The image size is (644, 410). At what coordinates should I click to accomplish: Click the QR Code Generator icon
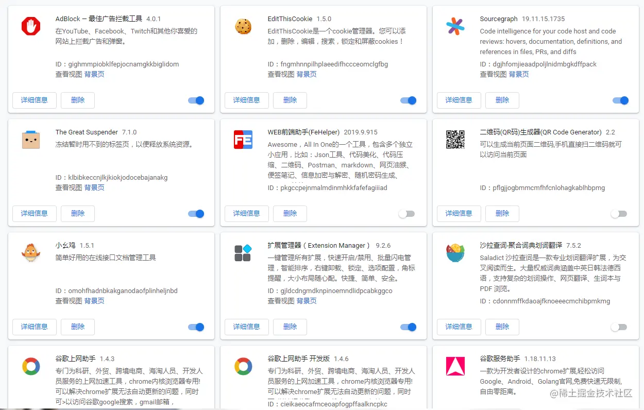click(455, 140)
